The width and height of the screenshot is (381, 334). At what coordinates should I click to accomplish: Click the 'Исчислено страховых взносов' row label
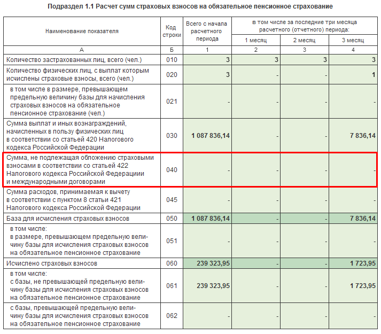pyautogui.click(x=52, y=263)
